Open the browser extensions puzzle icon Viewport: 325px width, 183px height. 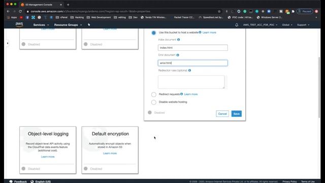click(293, 11)
